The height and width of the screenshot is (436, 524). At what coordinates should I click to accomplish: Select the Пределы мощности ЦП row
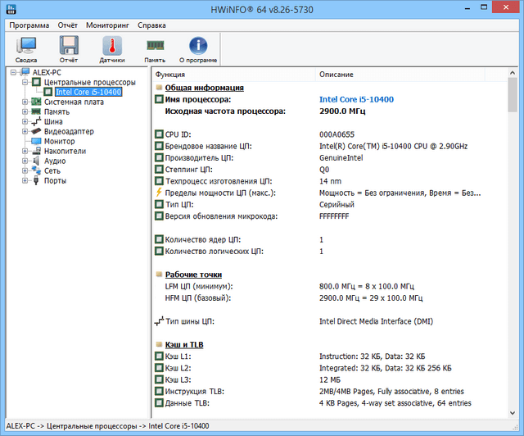click(220, 193)
